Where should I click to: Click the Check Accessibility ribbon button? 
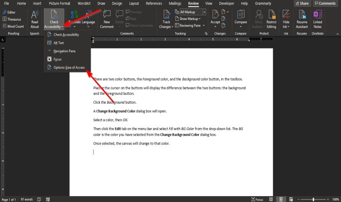pos(54,19)
